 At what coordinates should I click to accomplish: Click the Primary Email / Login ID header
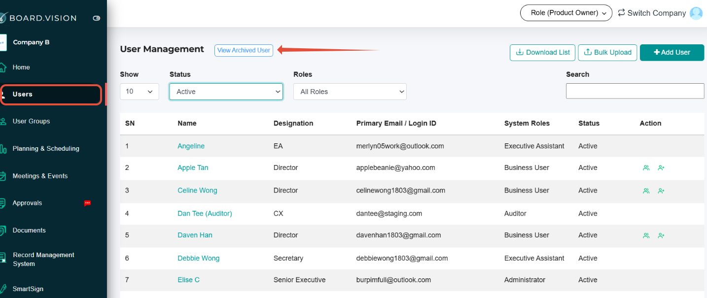coord(396,124)
